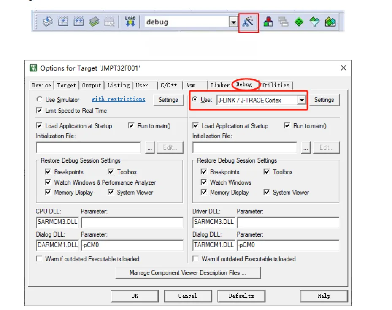Click hardware Initialization File input field
The height and width of the screenshot is (310, 392).
coord(244,148)
